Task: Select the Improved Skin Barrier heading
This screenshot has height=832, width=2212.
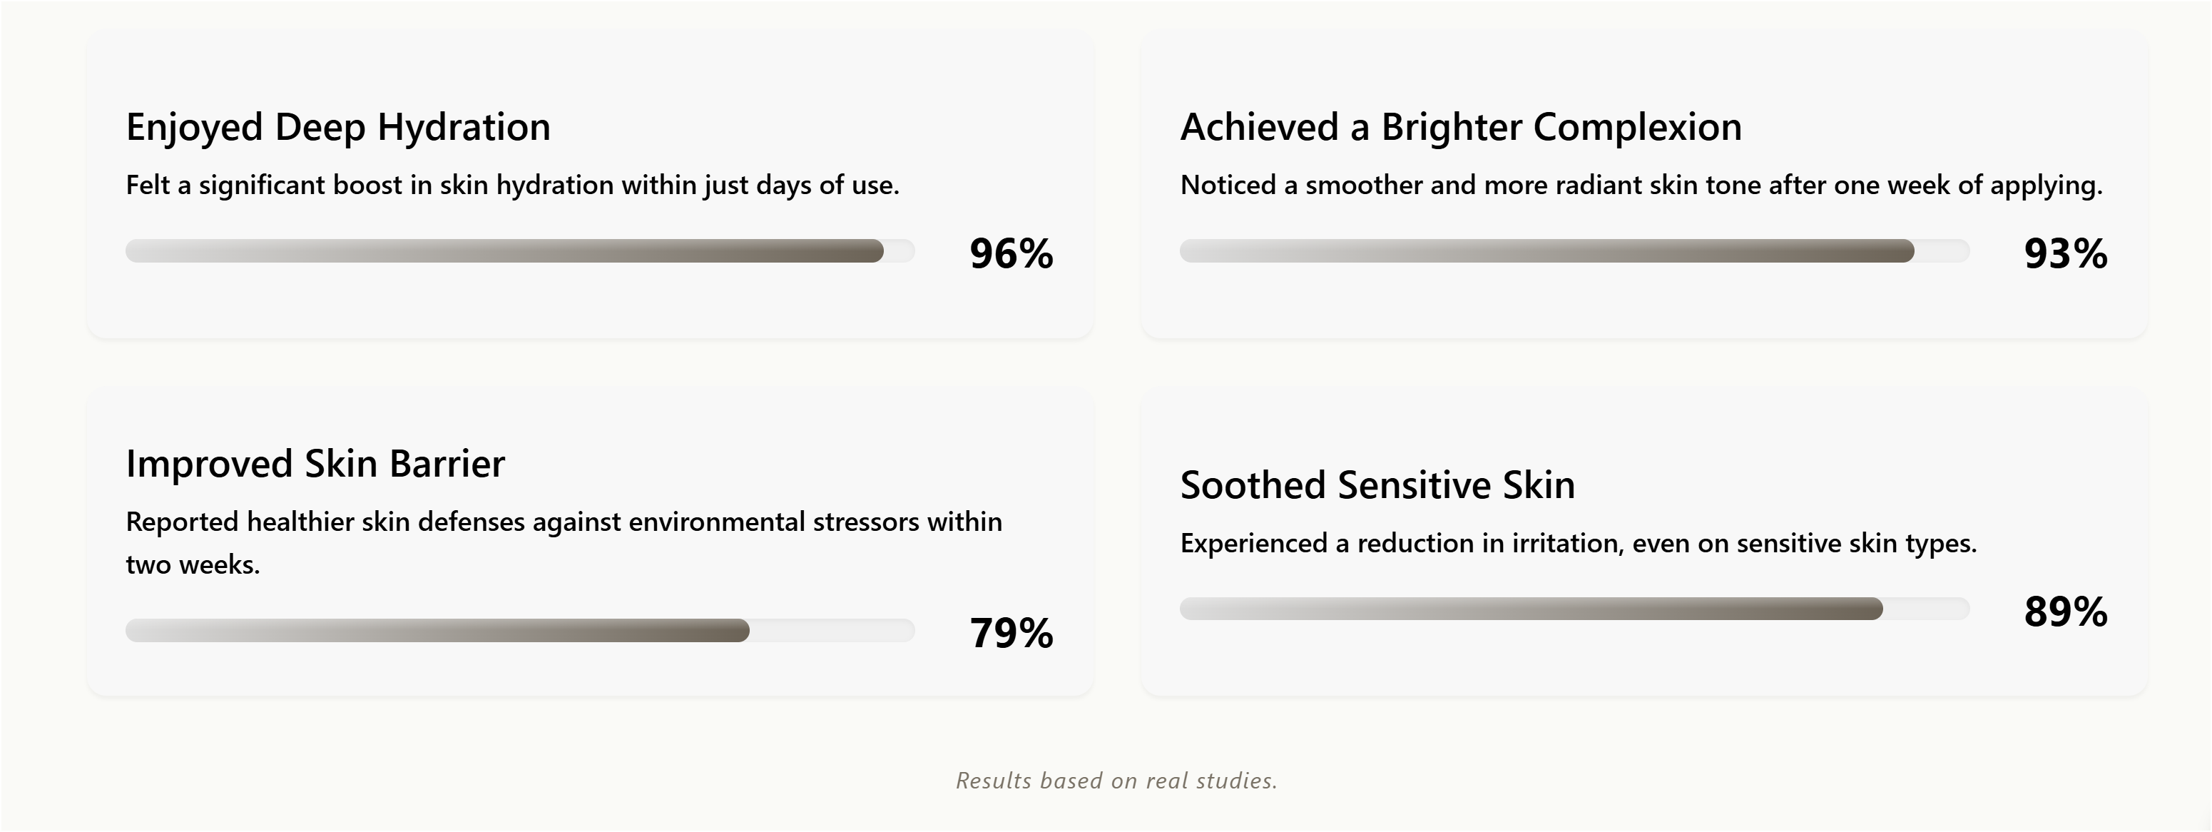Action: pos(315,464)
